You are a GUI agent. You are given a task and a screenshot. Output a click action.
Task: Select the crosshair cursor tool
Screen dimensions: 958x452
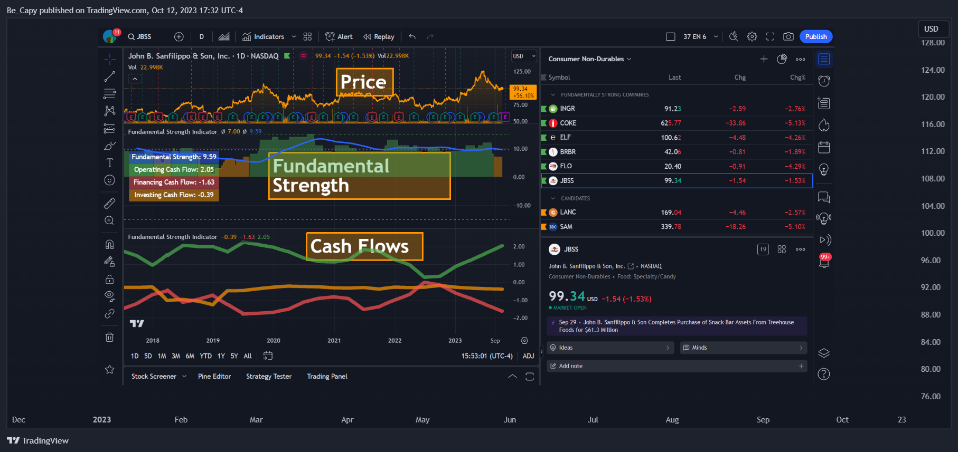point(109,59)
